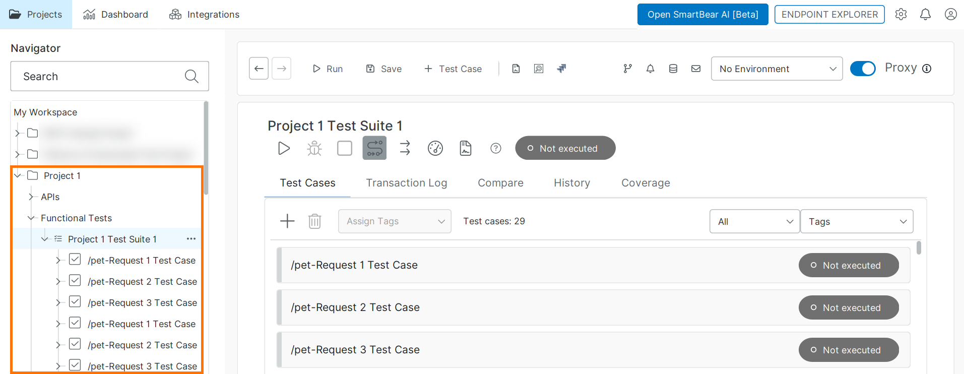Screen dimensions: 964x374
Task: Click the debug bug icon
Action: (314, 148)
